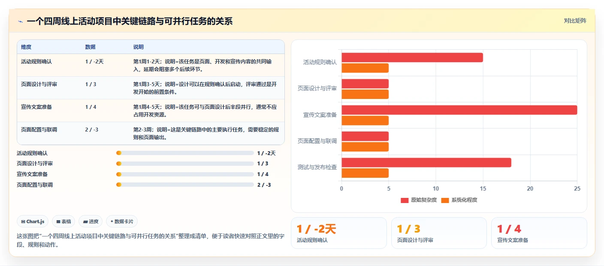Open the 1 / 3 页面设计与评审 data card
Screen dimensions: 604x266
pos(439,233)
